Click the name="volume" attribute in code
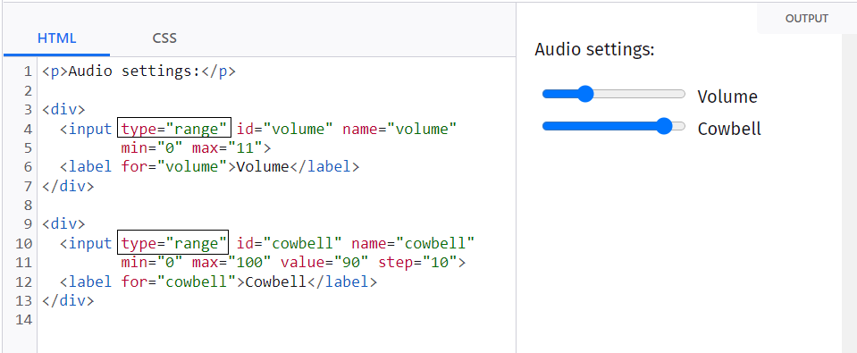The height and width of the screenshot is (353, 857). [399, 130]
